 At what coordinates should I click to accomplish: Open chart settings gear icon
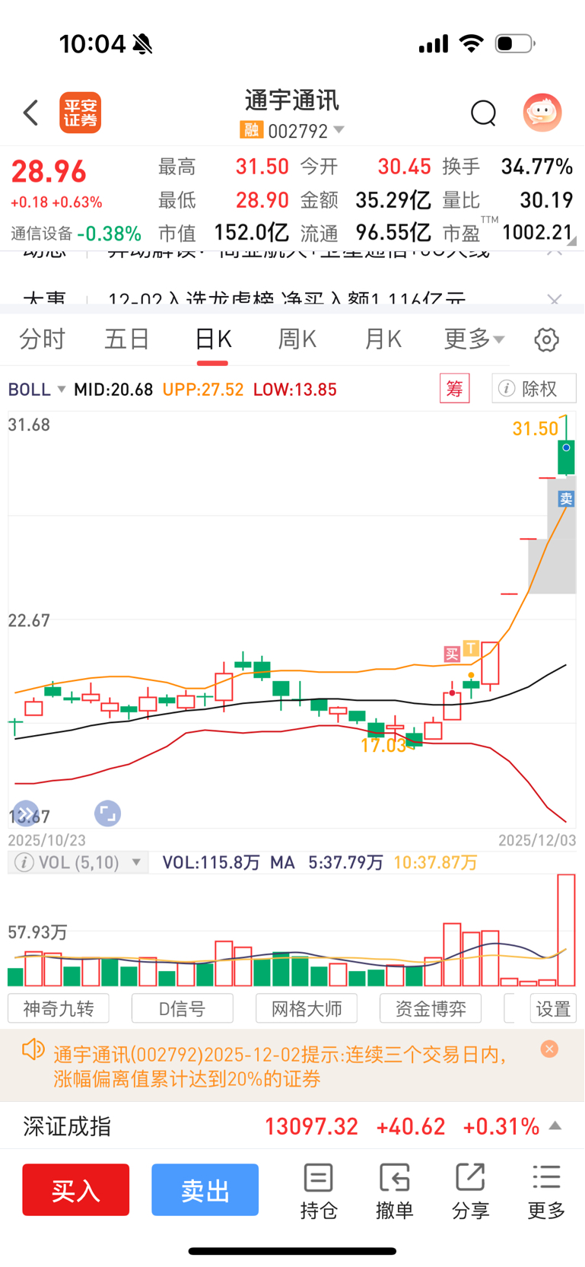tap(546, 339)
